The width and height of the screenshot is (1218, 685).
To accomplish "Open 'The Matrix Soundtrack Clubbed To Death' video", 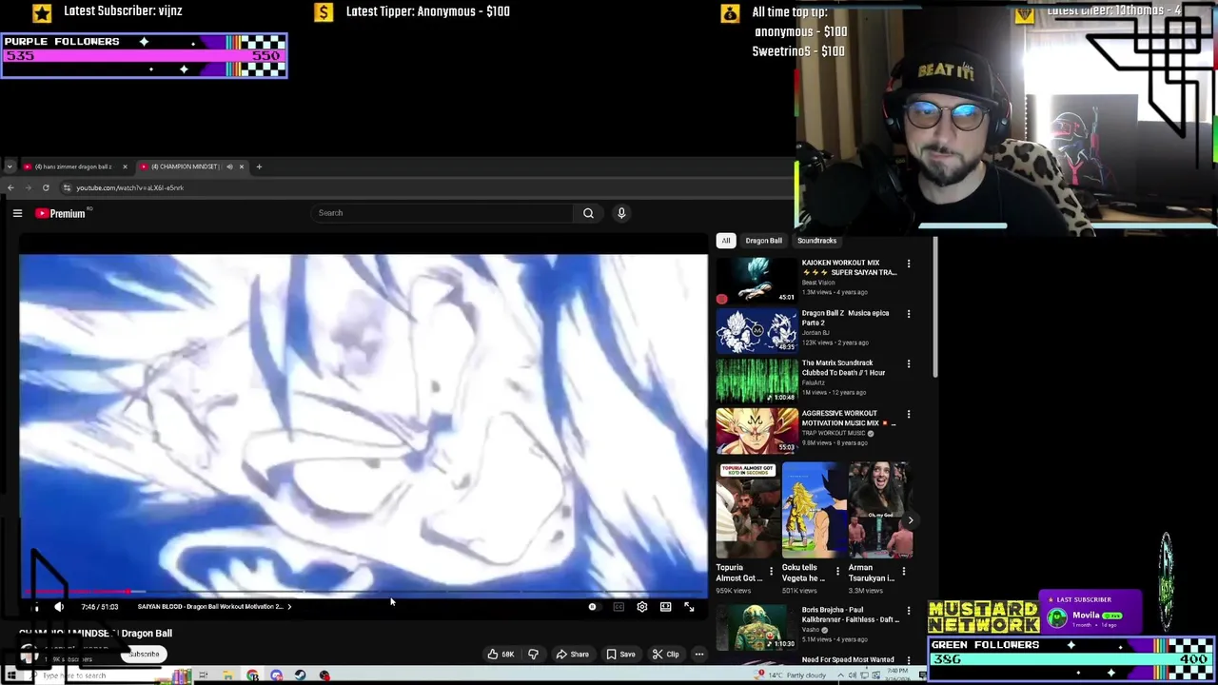I will (x=757, y=381).
